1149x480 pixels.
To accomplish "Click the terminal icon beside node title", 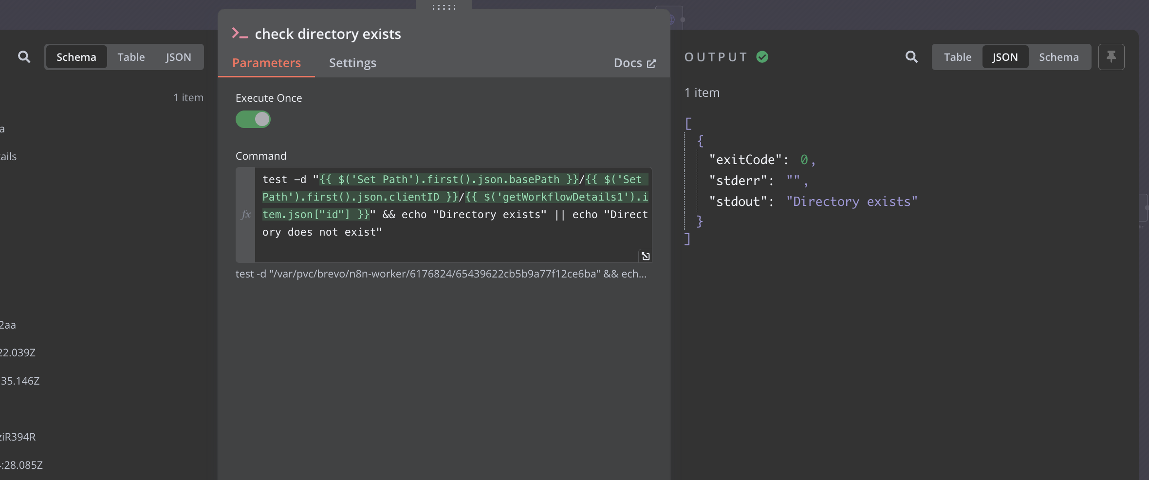I will 240,34.
